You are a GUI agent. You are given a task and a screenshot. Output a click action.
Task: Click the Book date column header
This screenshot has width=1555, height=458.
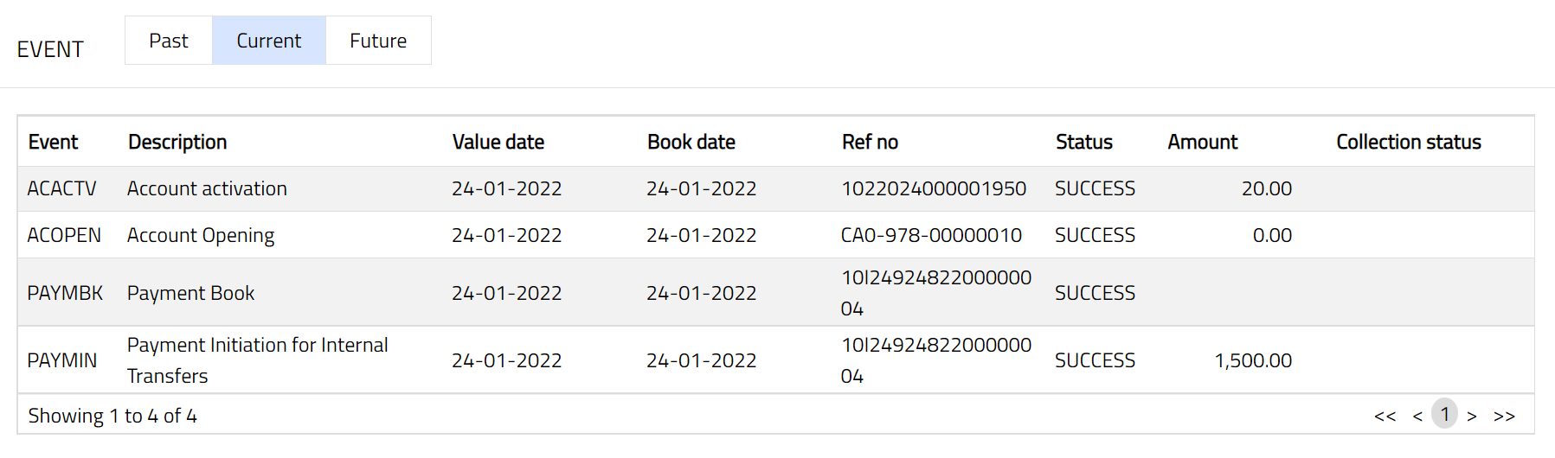tap(691, 142)
